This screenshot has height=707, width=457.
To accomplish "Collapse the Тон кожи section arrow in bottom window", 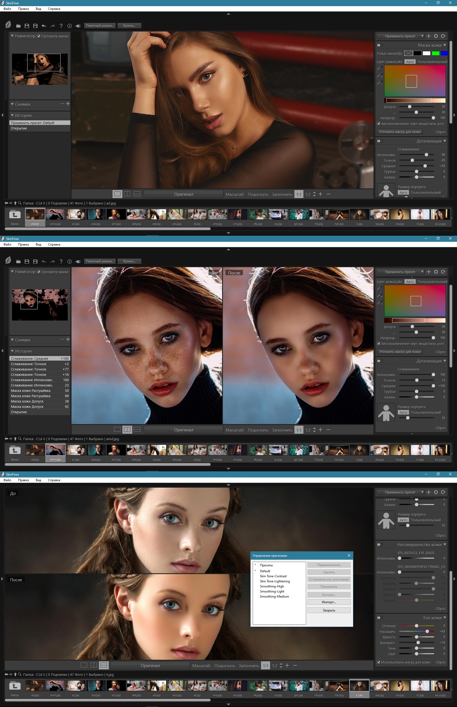I will pyautogui.click(x=444, y=618).
